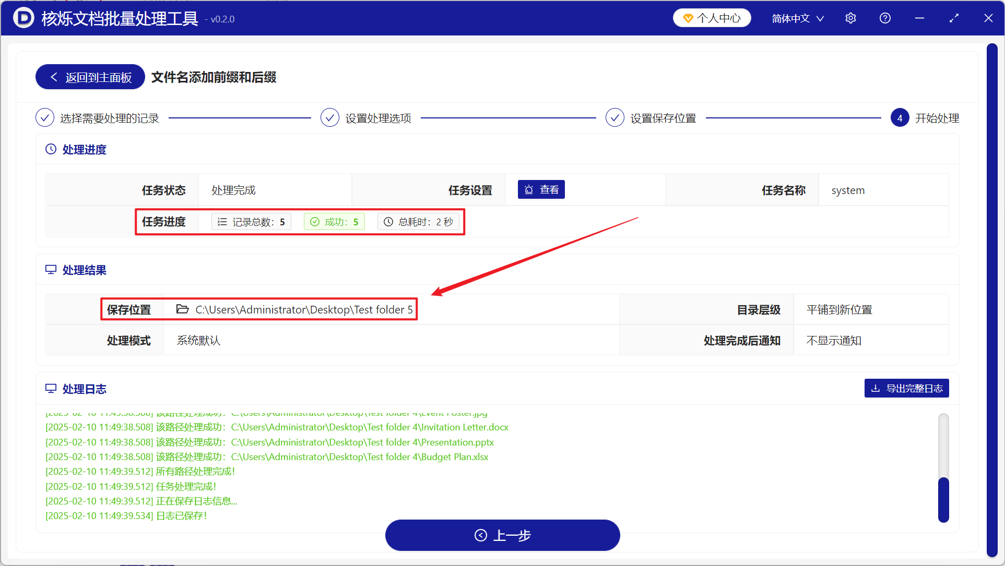The image size is (1005, 566).
Task: Open the 简体中文 language dropdown
Action: click(798, 18)
